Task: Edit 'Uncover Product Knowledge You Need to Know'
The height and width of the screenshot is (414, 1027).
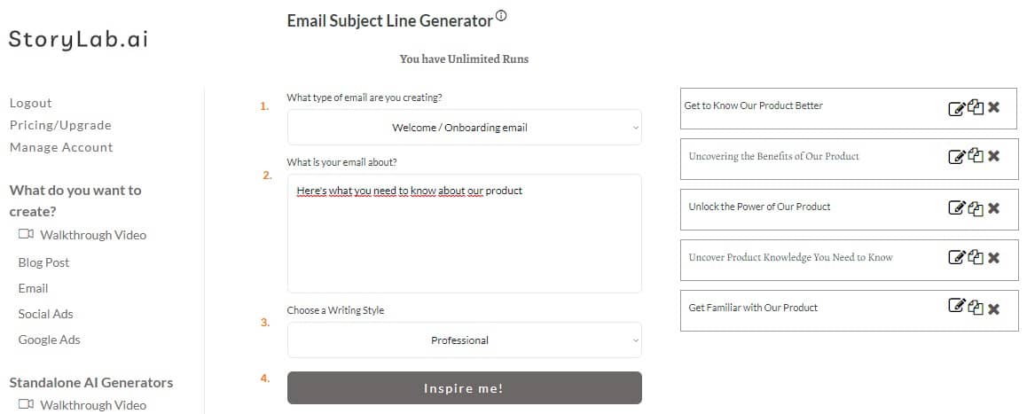Action: click(956, 258)
